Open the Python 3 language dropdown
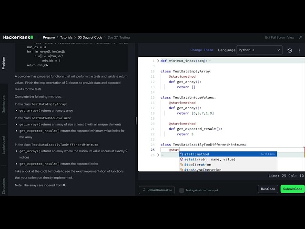This screenshot has width=305, height=229. [259, 50]
